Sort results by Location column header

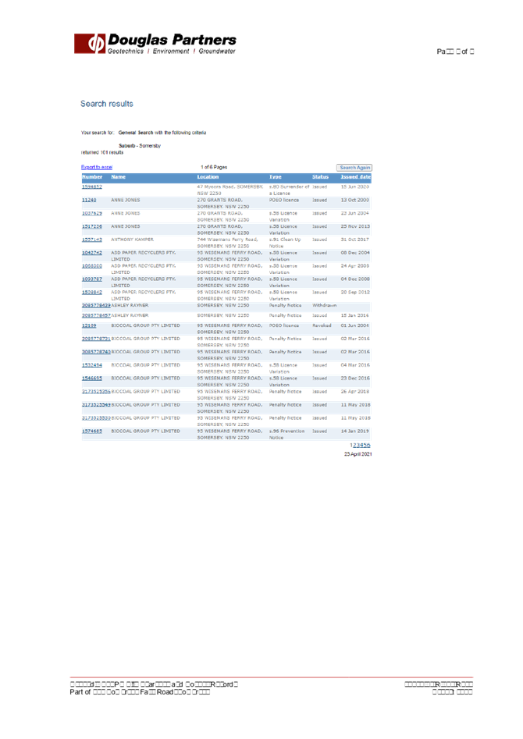click(208, 177)
